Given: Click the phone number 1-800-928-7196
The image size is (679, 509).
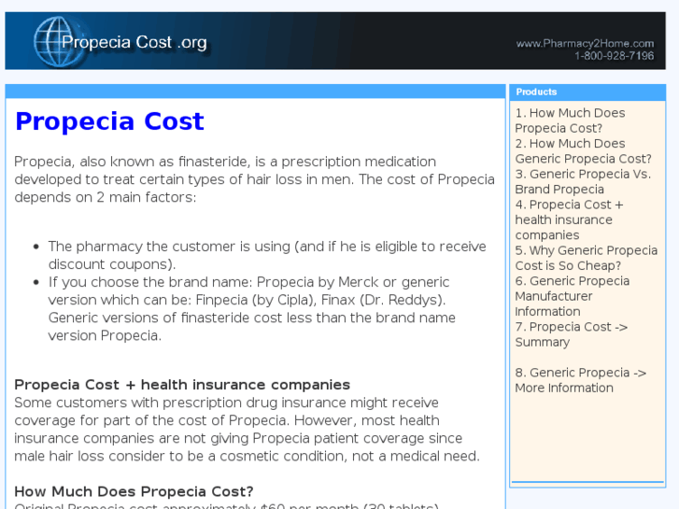Looking at the screenshot, I should (x=614, y=56).
